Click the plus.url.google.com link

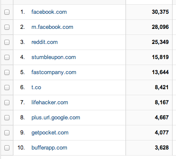point(56,118)
